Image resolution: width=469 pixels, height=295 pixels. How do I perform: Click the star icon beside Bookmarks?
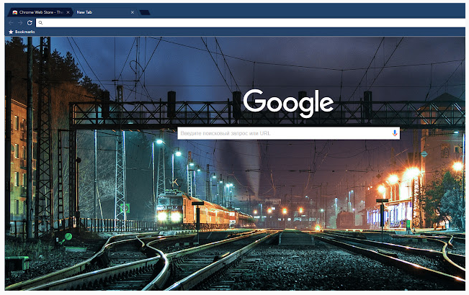pyautogui.click(x=11, y=32)
